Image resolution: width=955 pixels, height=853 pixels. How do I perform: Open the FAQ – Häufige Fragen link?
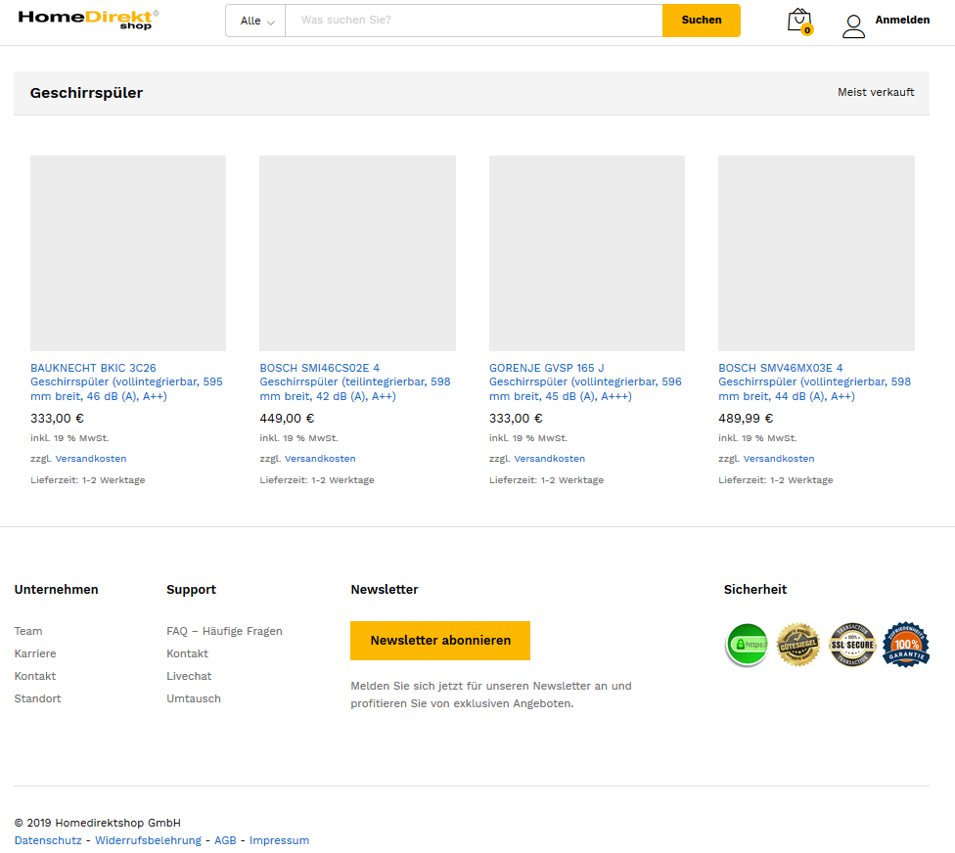pyautogui.click(x=225, y=631)
